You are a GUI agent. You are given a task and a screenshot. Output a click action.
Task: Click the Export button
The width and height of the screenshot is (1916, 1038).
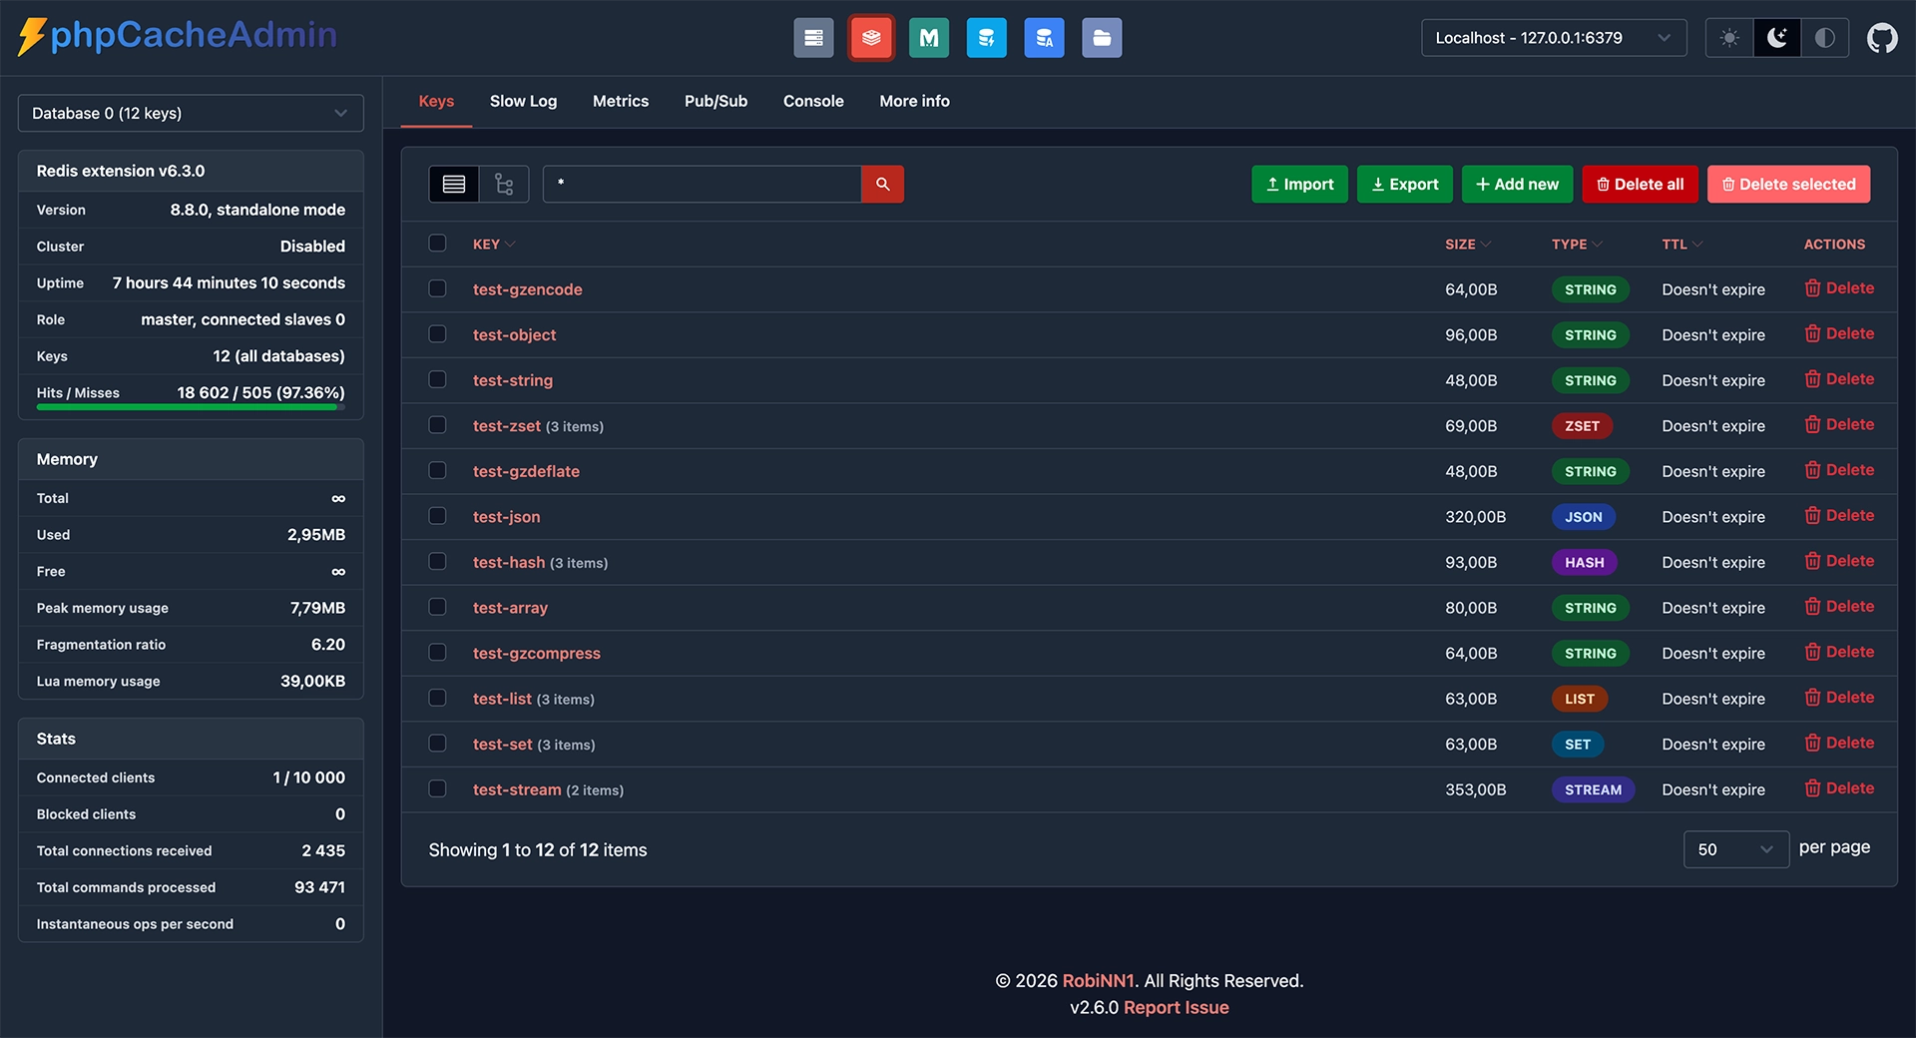click(x=1404, y=185)
